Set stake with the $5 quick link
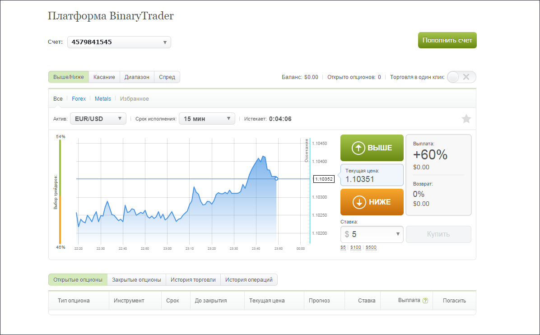 (x=343, y=247)
